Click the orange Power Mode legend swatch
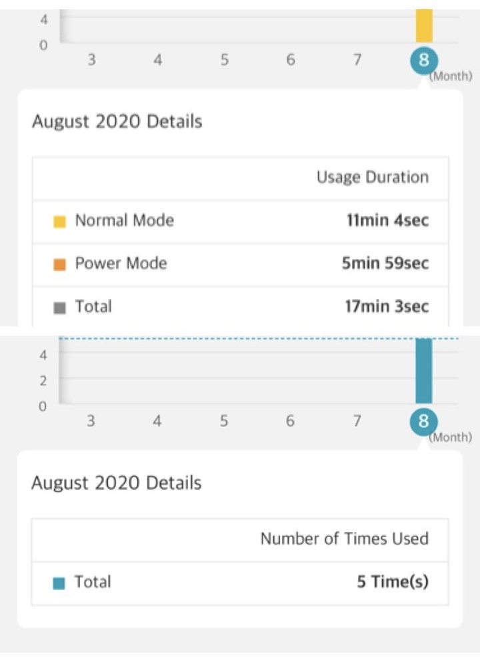This screenshot has width=480, height=662. 59,265
